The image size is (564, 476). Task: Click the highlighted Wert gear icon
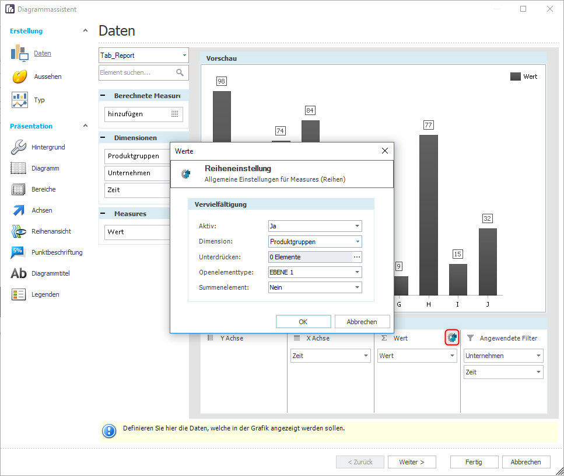[x=452, y=338]
